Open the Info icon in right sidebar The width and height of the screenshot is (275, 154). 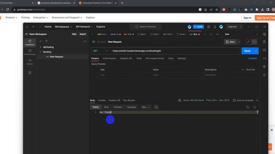click(264, 75)
